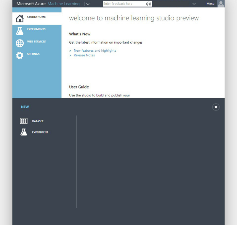237x225 pixels.
Task: Click the welcome to machine learning studio title
Action: point(134,18)
